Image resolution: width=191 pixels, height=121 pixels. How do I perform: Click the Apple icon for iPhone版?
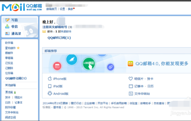tap(50, 78)
